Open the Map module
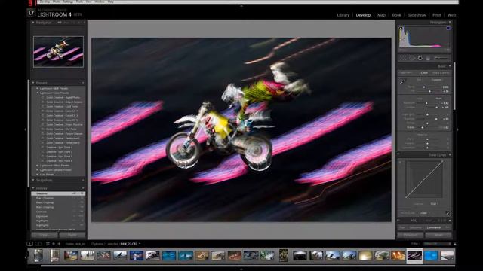 pos(381,15)
